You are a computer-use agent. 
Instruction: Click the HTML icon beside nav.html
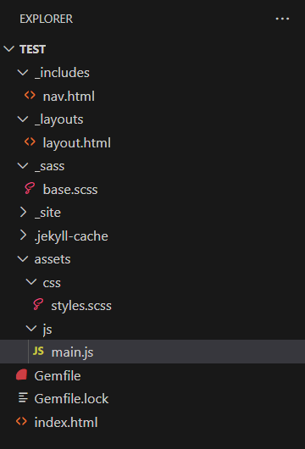click(30, 96)
